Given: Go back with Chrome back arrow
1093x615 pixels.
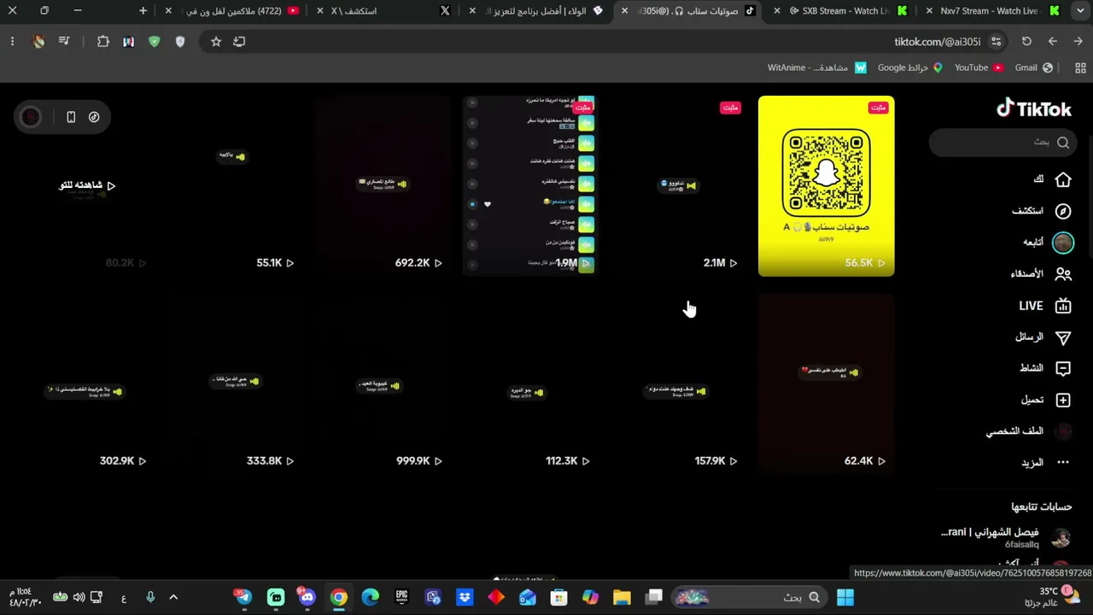Looking at the screenshot, I should [x=1053, y=41].
